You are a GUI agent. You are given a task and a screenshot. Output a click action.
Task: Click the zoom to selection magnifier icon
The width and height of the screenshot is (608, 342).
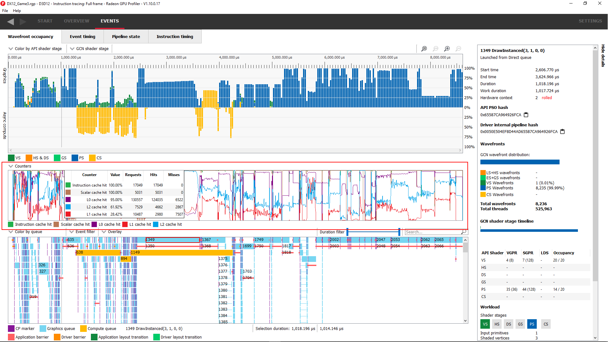coord(424,49)
